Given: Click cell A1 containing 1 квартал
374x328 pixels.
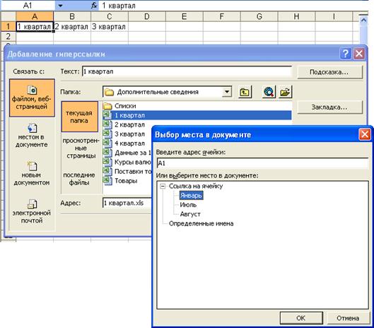Looking at the screenshot, I should (x=35, y=26).
